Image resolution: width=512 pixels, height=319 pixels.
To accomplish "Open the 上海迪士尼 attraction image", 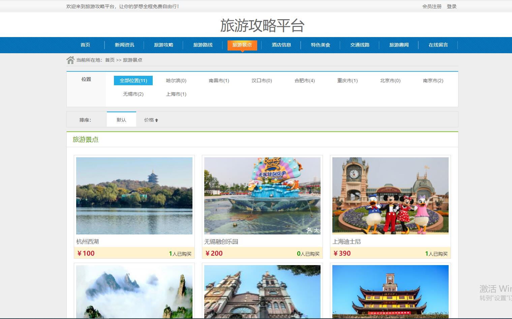I will pyautogui.click(x=390, y=196).
